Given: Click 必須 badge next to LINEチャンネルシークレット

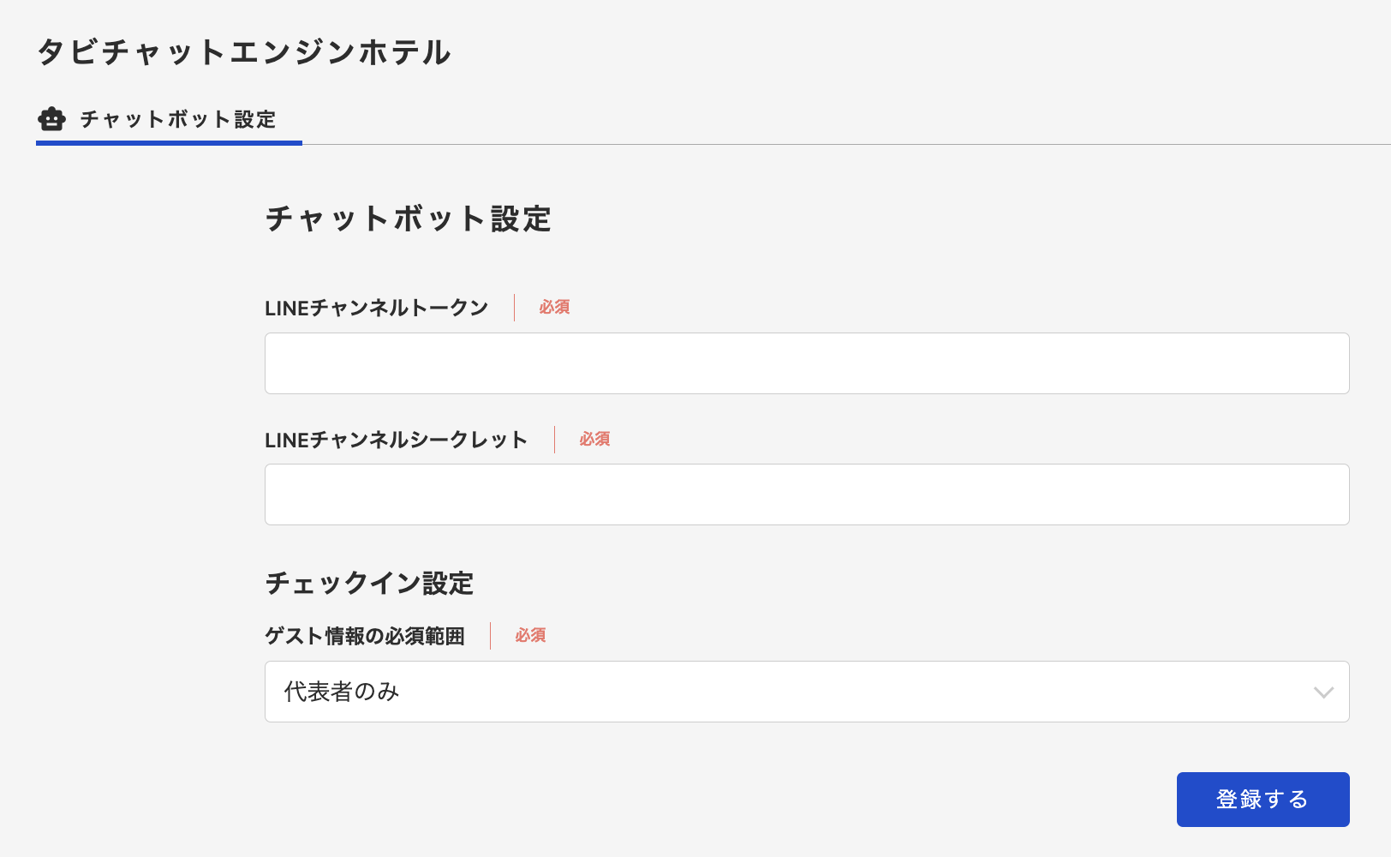Looking at the screenshot, I should tap(594, 439).
